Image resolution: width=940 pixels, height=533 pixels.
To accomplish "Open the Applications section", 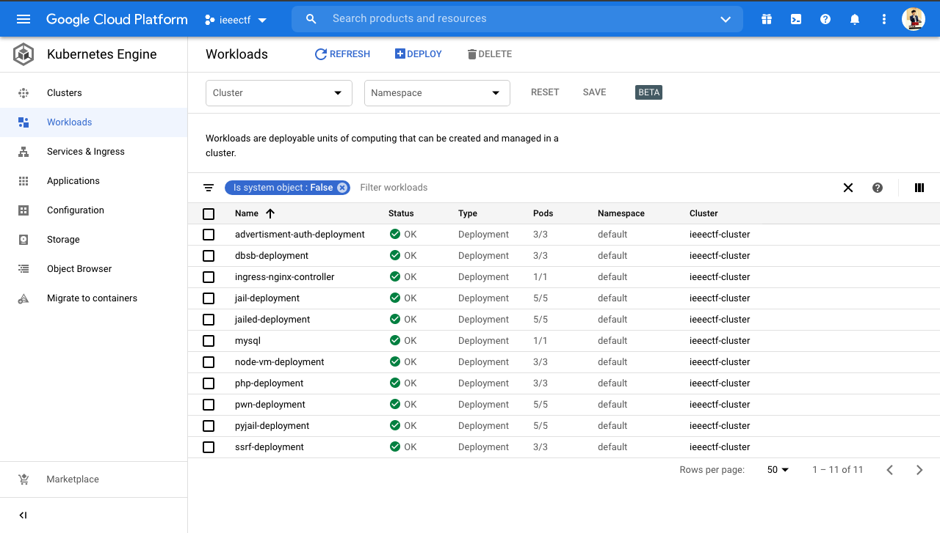I will (73, 180).
